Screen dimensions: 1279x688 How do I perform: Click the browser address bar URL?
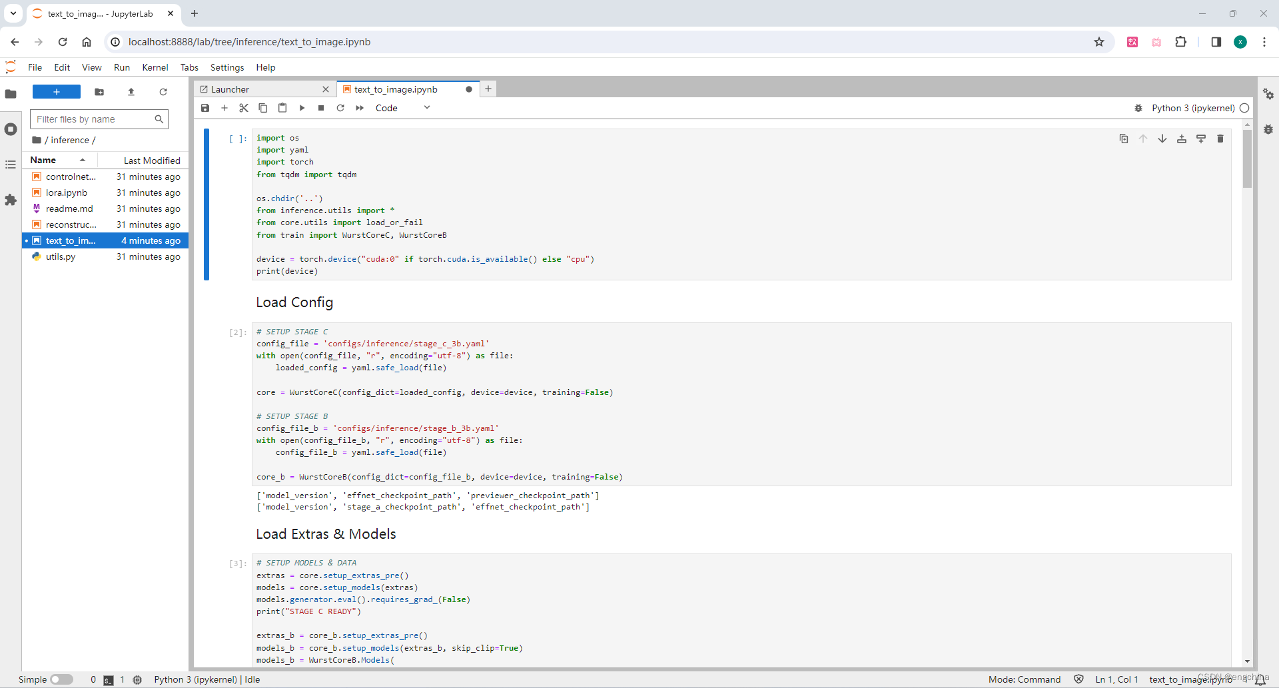249,42
